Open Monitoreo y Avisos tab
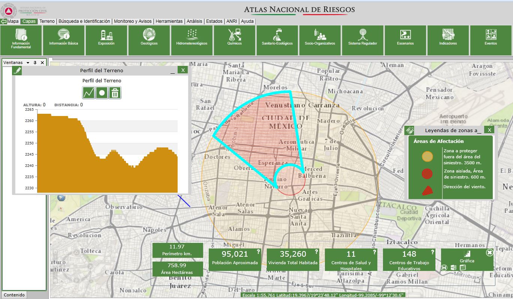 pos(133,21)
